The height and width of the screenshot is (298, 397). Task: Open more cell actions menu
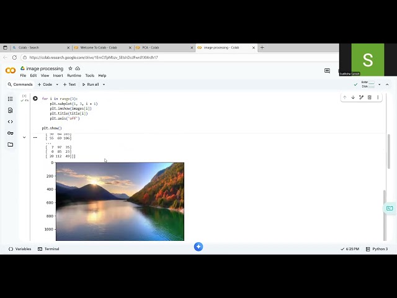coord(378,97)
